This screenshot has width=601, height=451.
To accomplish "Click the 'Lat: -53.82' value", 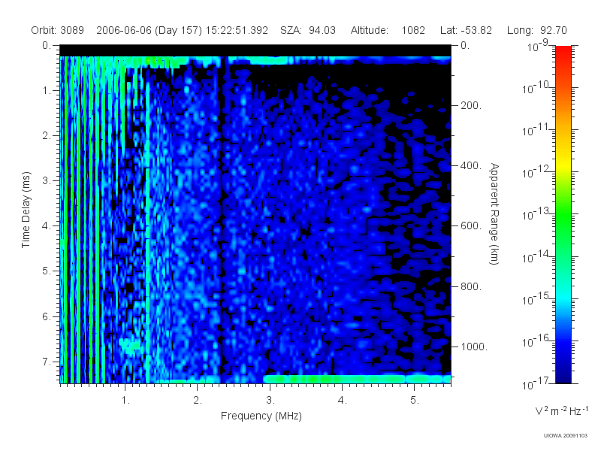I will point(466,30).
